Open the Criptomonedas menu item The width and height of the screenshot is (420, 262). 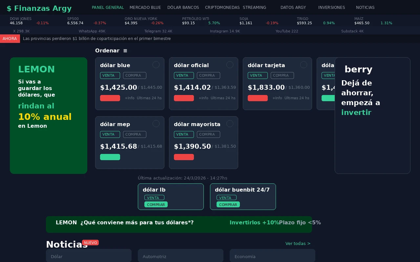(x=222, y=8)
